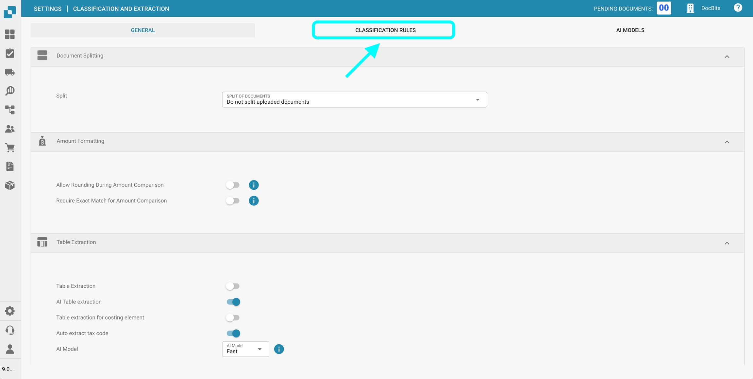Disable the AI Table extraction toggle
The width and height of the screenshot is (753, 379).
click(233, 302)
